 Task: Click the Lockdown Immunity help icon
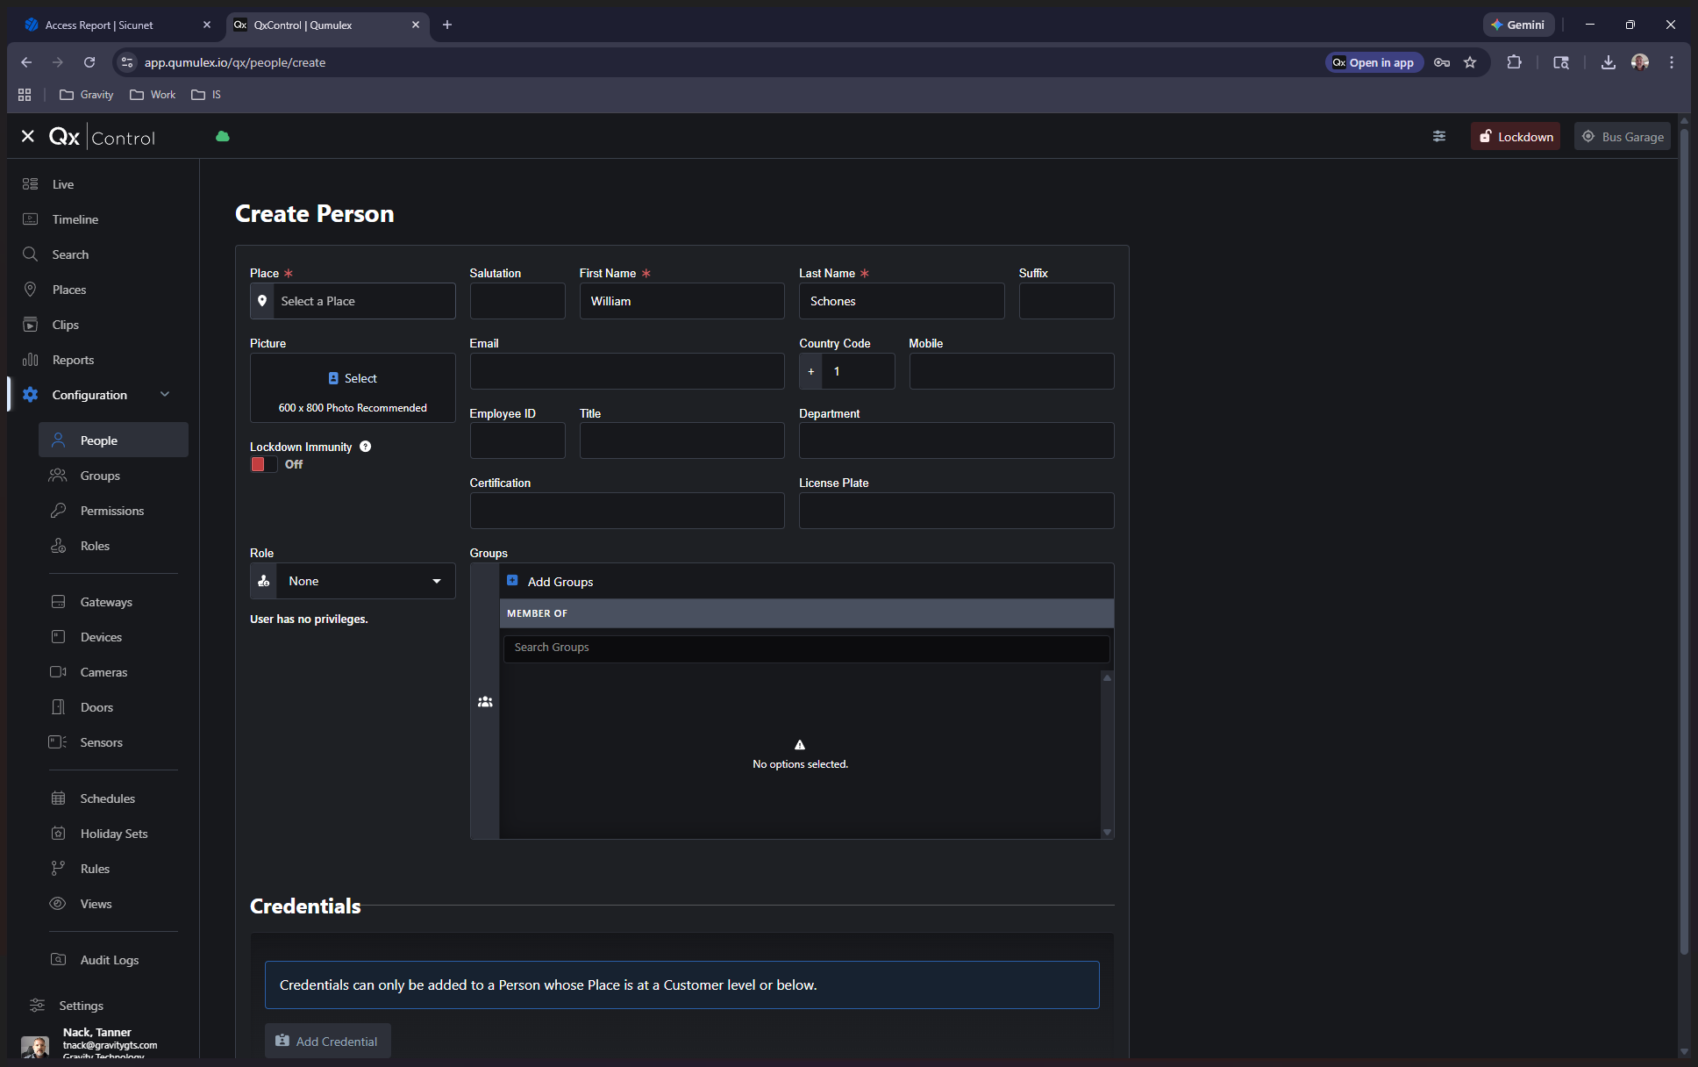tap(366, 447)
